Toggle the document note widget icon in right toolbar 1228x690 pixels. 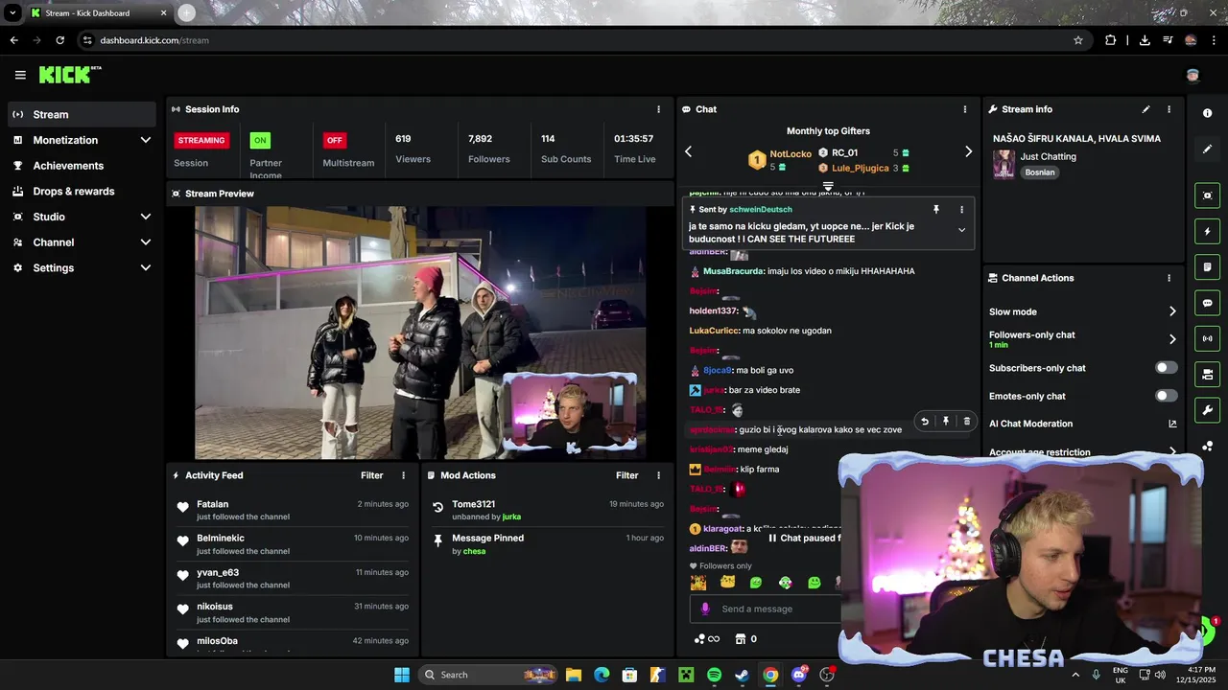pos(1207,266)
